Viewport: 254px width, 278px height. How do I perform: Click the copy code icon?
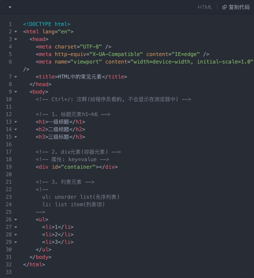coord(224,7)
